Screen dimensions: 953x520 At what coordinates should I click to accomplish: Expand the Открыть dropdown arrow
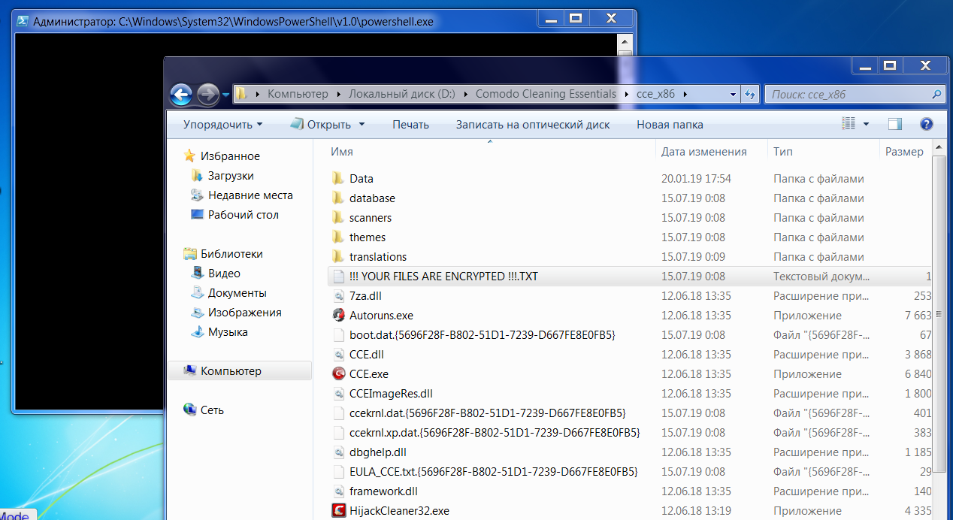tap(362, 125)
